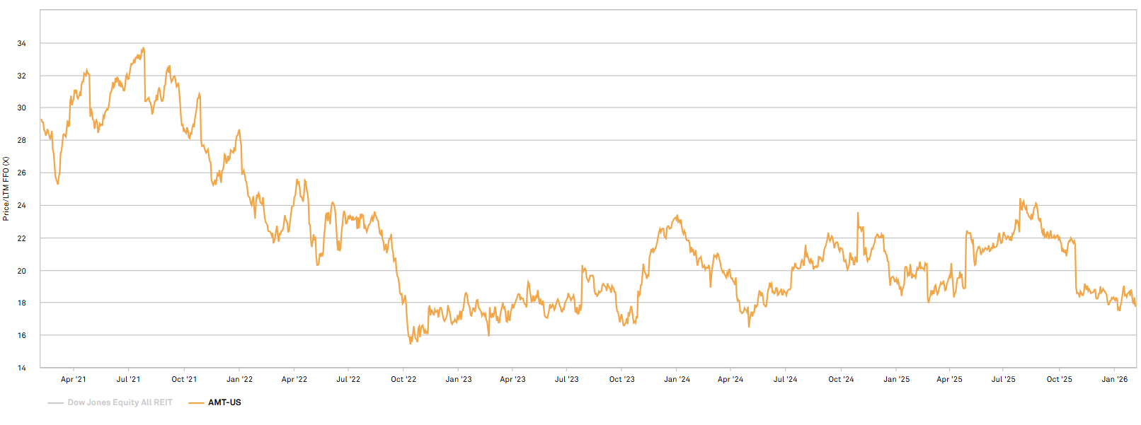Click the 32 y-axis value

[x=22, y=76]
